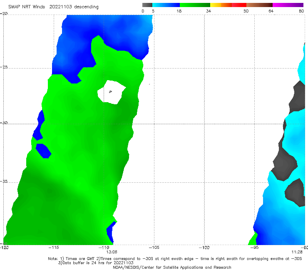Click the latitude label "-35"
The height and width of the screenshot is (270, 308).
4,181
